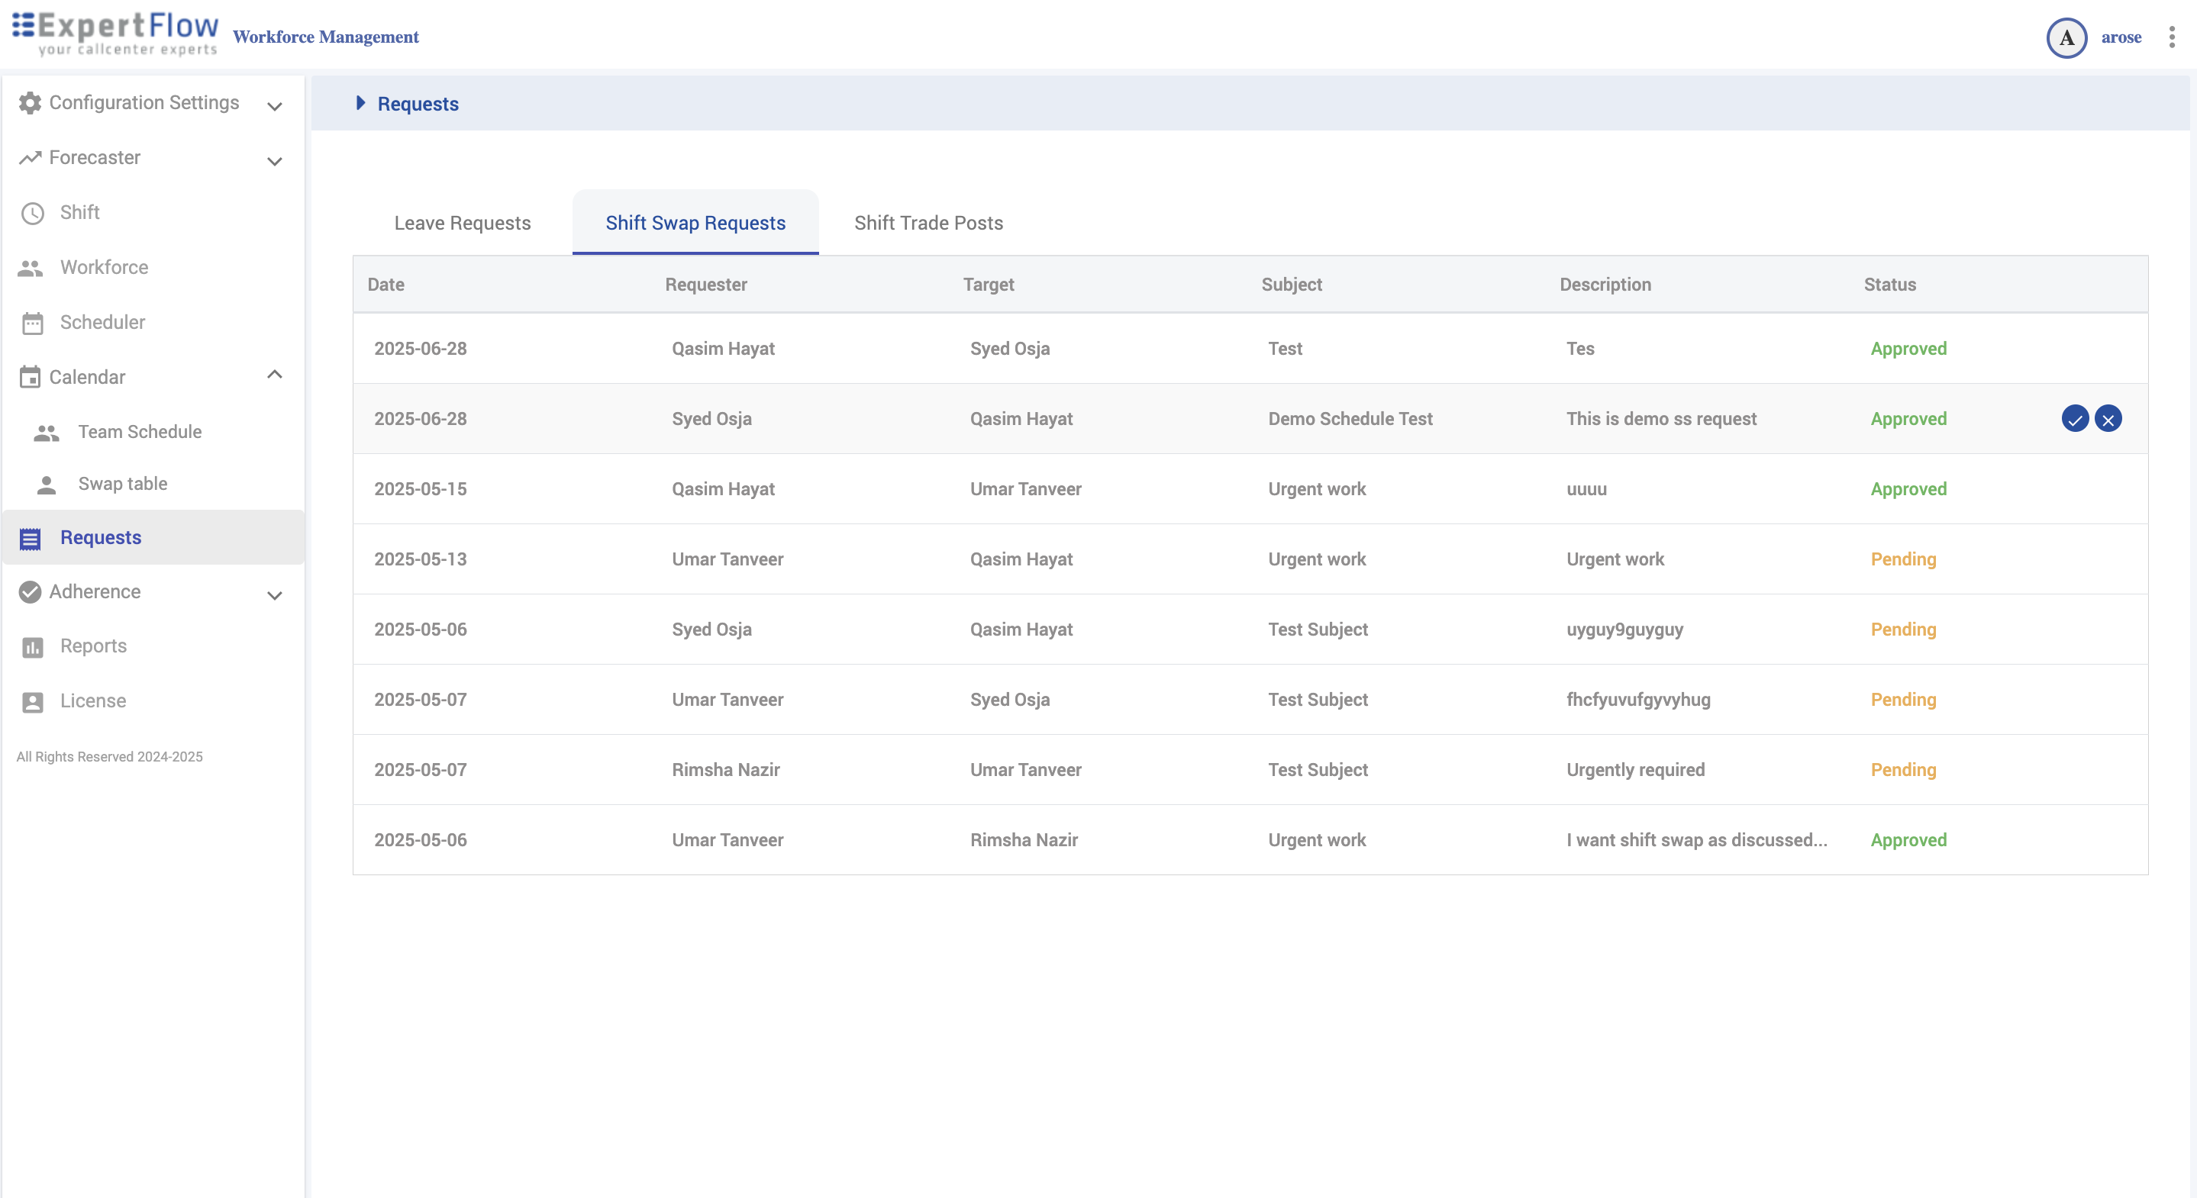Click the Status column header
The height and width of the screenshot is (1198, 2197).
point(1889,285)
